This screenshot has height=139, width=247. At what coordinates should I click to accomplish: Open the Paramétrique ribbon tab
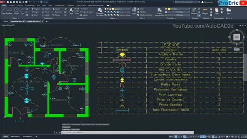(x=30, y=5)
